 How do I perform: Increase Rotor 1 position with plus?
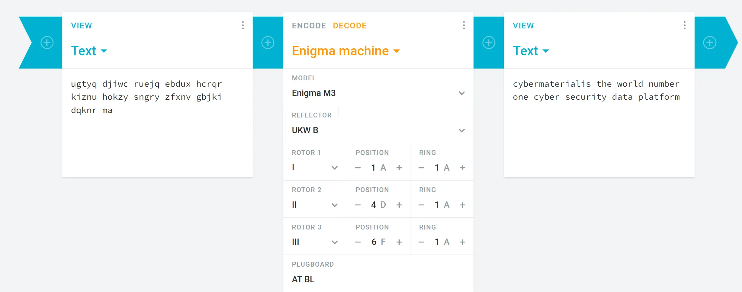pyautogui.click(x=399, y=168)
